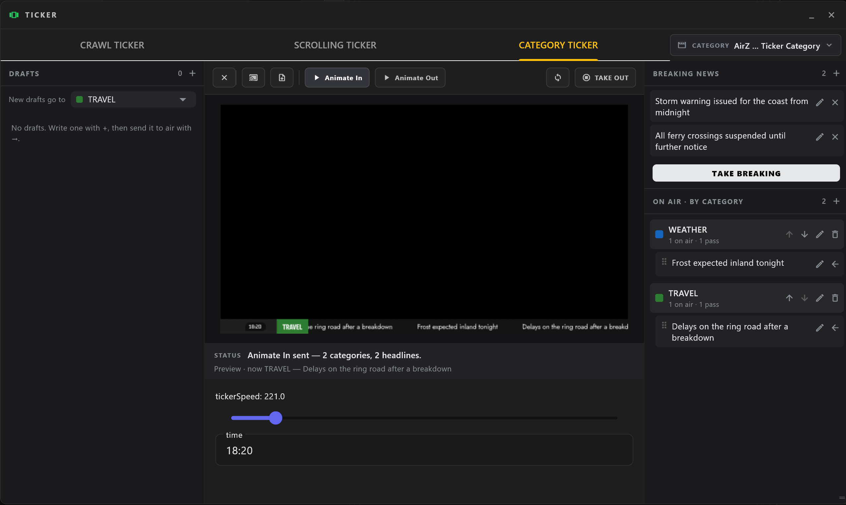
Task: Add a breaking news item with plus
Action: [x=836, y=74]
